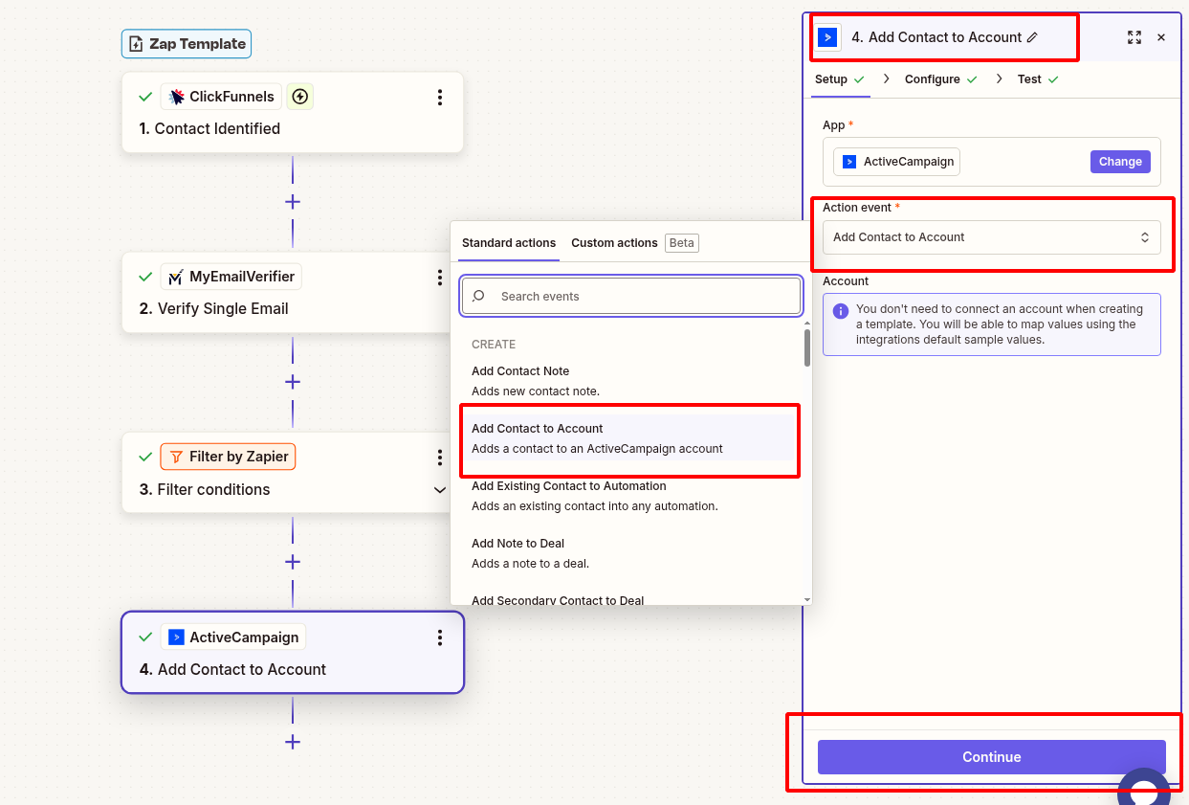Click the ClickFunnels app icon on step 1
Image resolution: width=1189 pixels, height=805 pixels.
pyautogui.click(x=177, y=96)
